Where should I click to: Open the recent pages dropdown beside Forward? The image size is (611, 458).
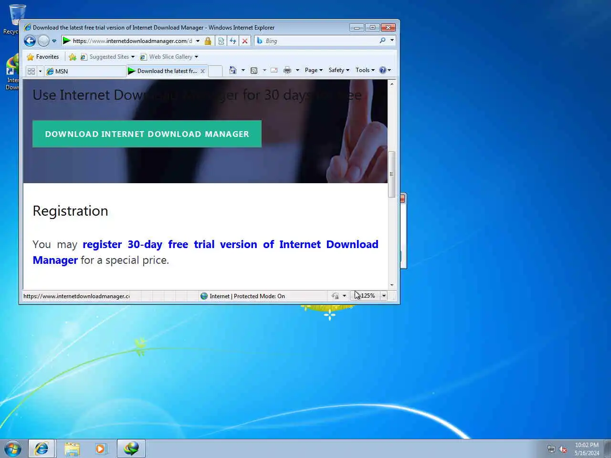pyautogui.click(x=54, y=41)
